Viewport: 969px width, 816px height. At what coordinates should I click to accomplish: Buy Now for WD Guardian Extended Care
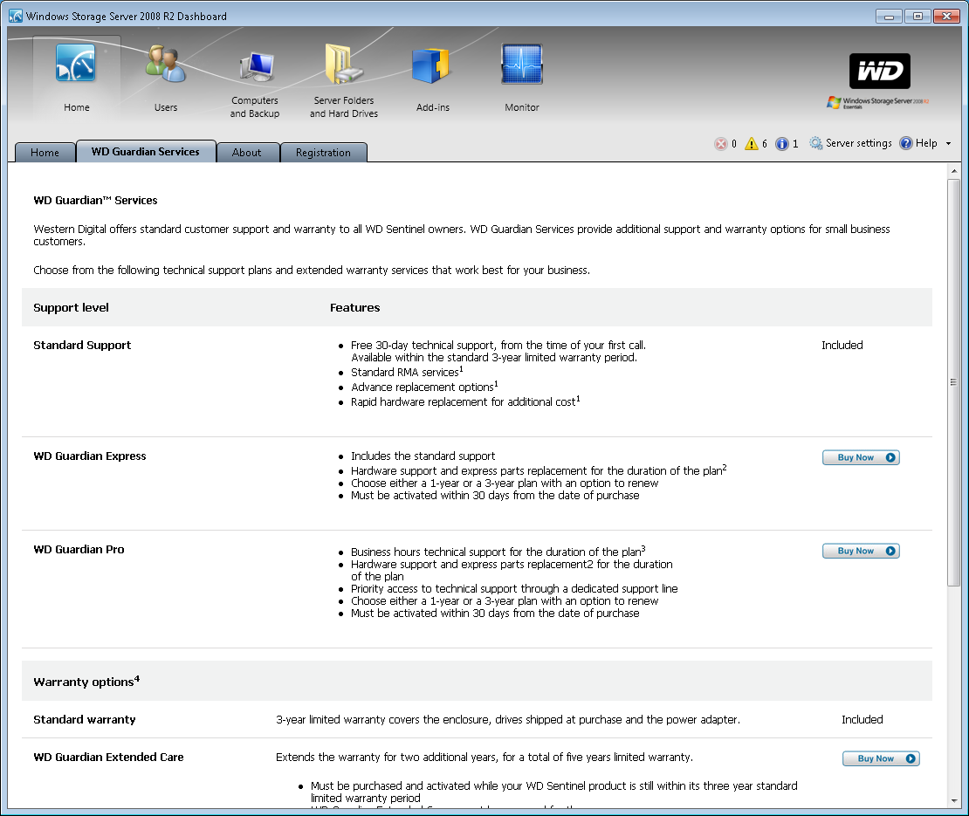(x=881, y=758)
